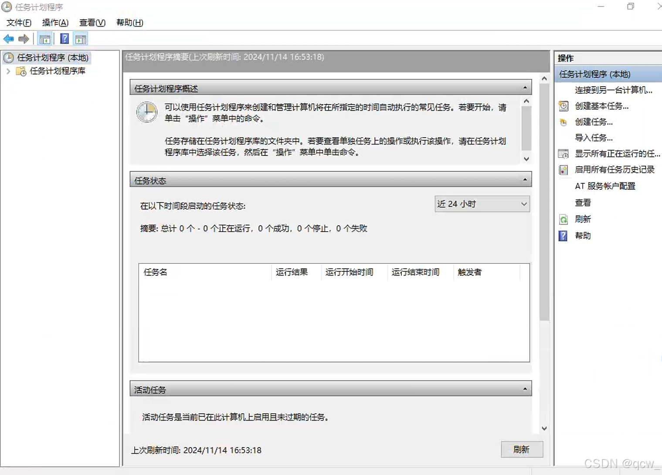Open help via toolbar question mark icon
The width and height of the screenshot is (662, 475).
(65, 39)
